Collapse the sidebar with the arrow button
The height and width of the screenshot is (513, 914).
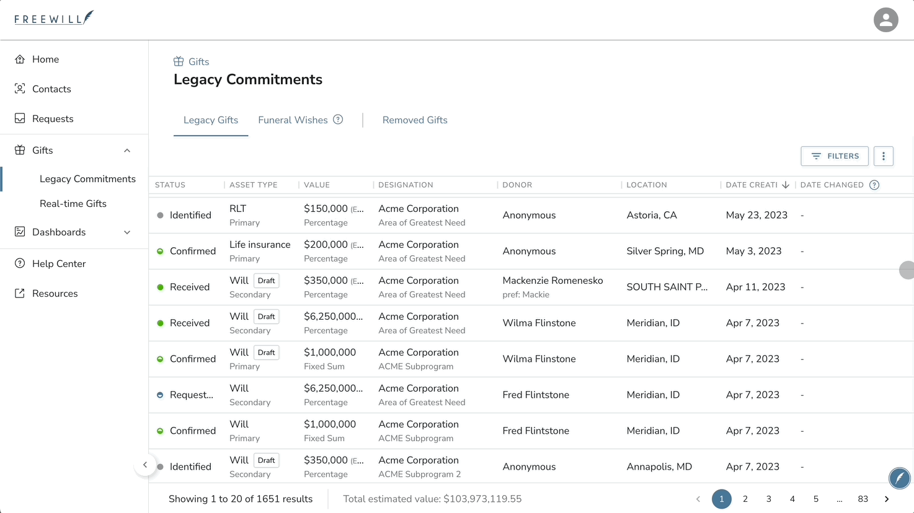pos(145,465)
